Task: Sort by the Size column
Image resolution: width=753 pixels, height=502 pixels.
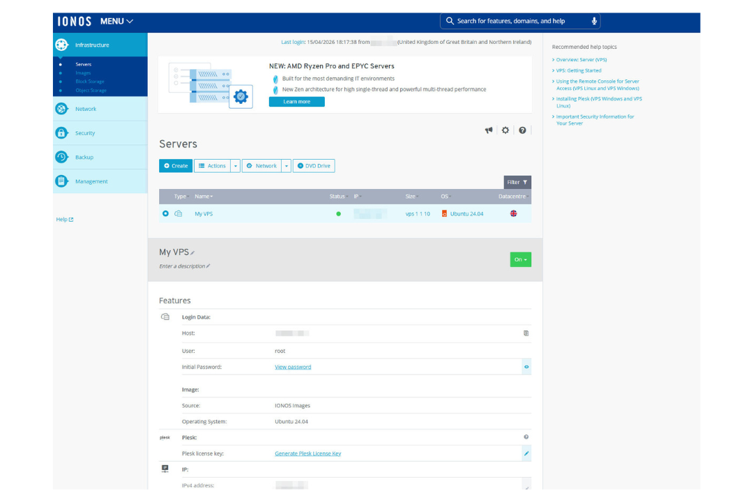Action: [411, 197]
